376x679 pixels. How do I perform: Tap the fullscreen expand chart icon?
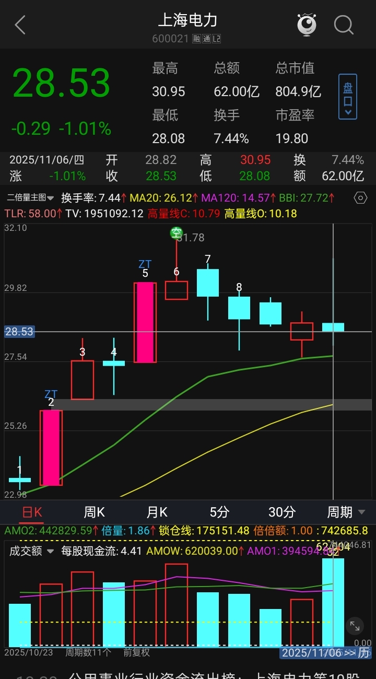tap(355, 626)
